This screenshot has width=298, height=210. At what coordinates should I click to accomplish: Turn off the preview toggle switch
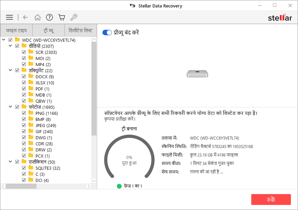107,33
